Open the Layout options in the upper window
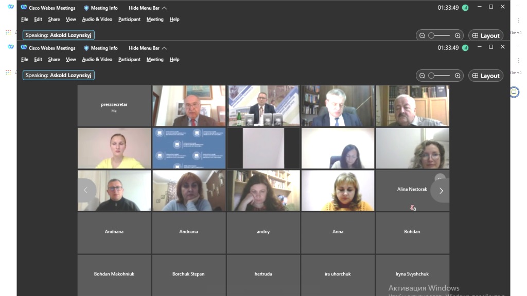The height and width of the screenshot is (296, 527). coord(485,35)
